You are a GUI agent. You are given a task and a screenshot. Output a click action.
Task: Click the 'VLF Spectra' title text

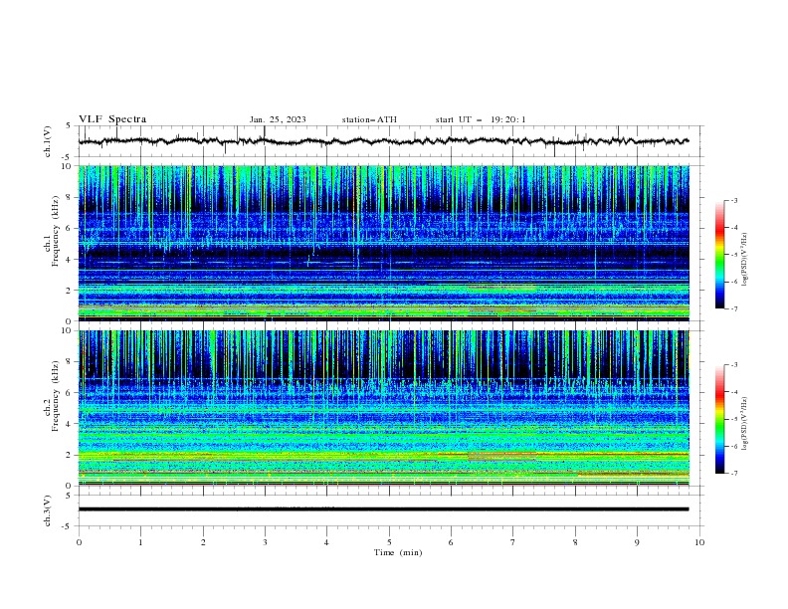[112, 119]
